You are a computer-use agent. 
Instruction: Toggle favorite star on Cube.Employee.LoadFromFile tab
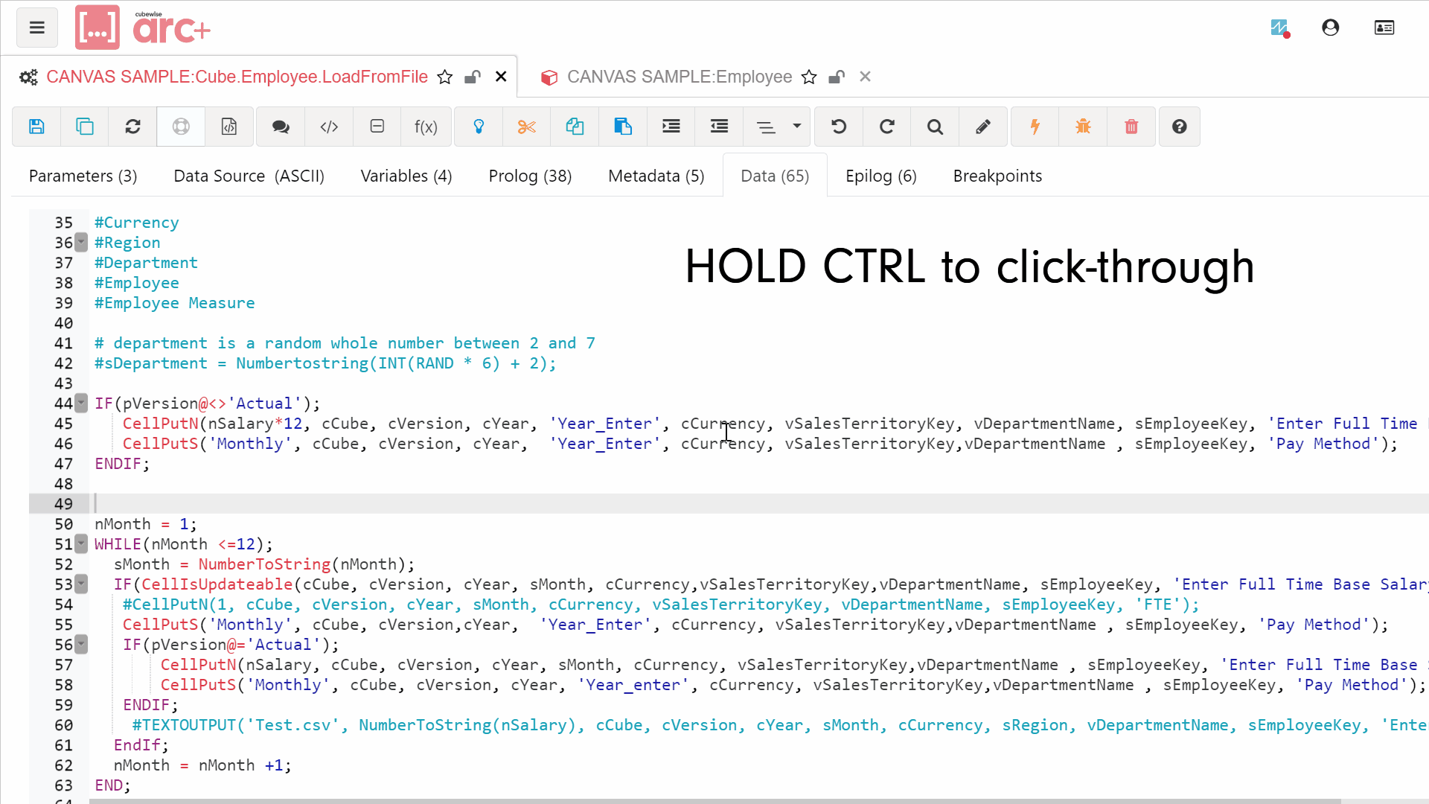[444, 77]
